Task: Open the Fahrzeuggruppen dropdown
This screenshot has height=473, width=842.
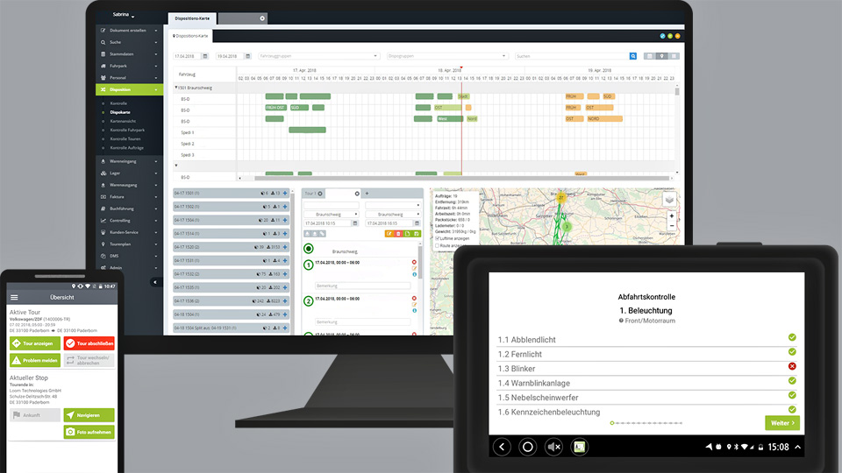Action: point(318,56)
